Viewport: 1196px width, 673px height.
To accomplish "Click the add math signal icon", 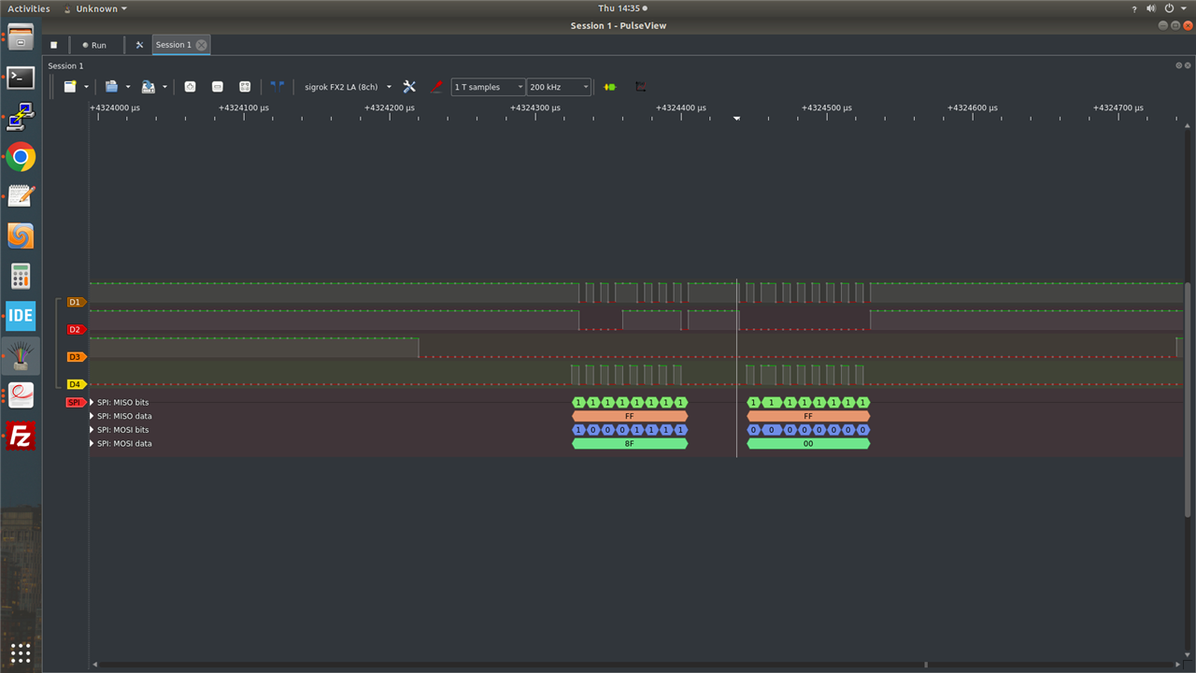I will pyautogui.click(x=640, y=87).
